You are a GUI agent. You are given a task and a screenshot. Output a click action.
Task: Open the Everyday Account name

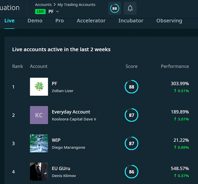[x=71, y=112]
